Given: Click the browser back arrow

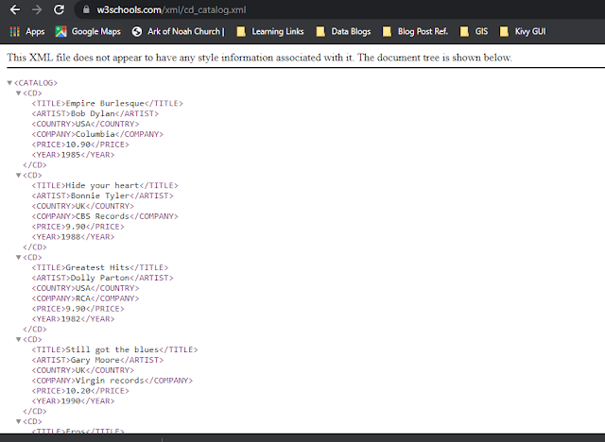Looking at the screenshot, I should point(15,9).
